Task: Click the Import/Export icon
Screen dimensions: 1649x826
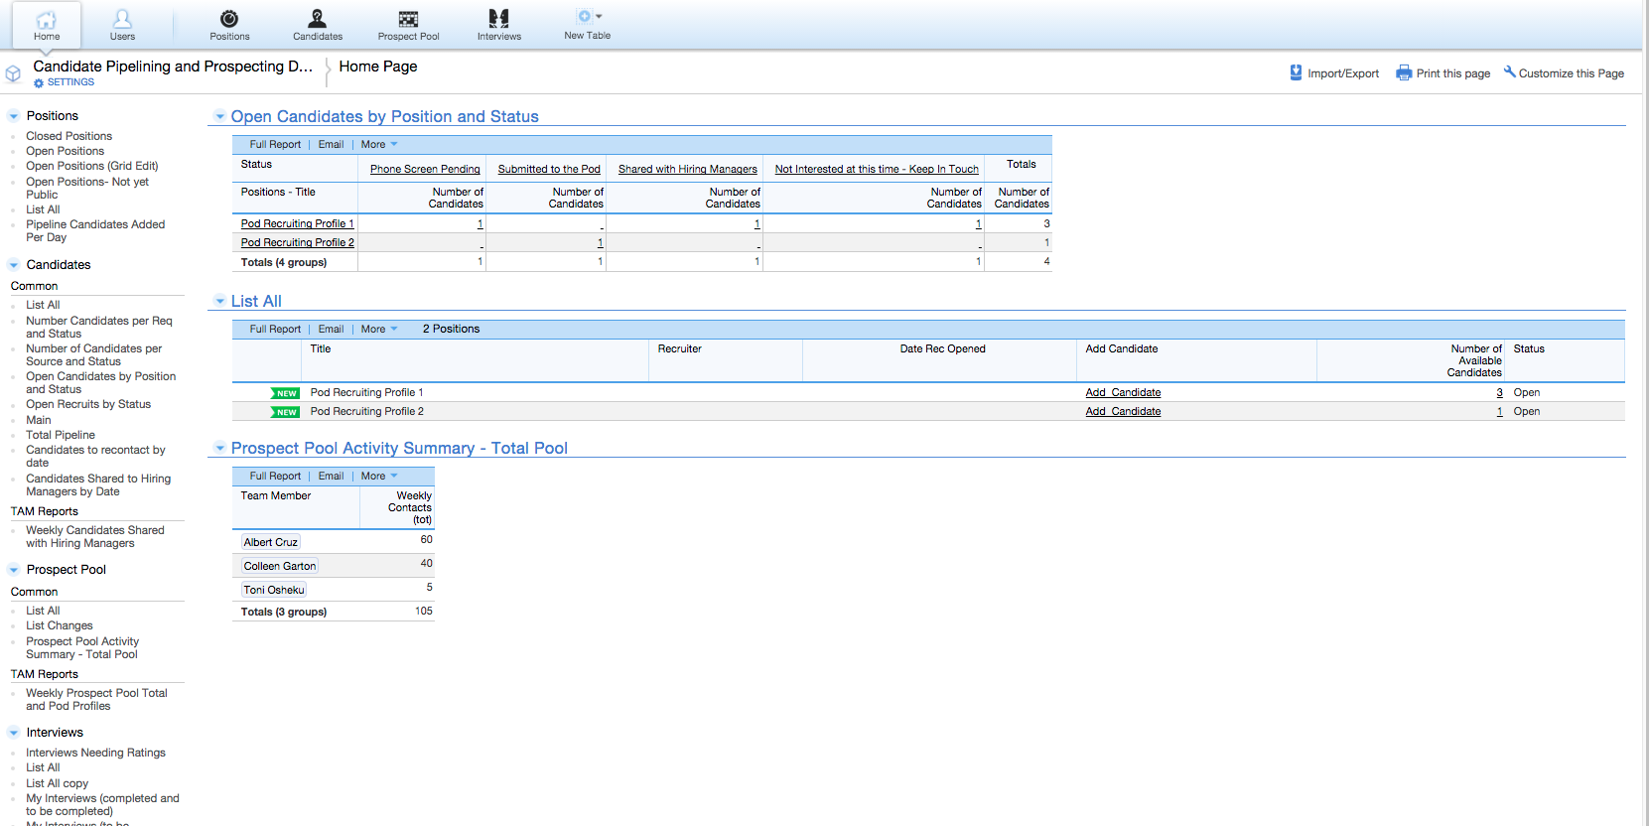Action: (x=1296, y=72)
